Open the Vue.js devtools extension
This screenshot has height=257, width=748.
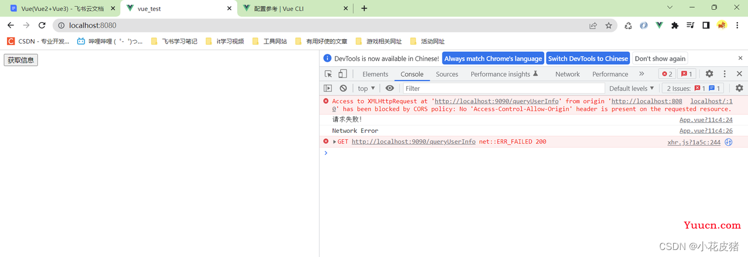click(659, 25)
